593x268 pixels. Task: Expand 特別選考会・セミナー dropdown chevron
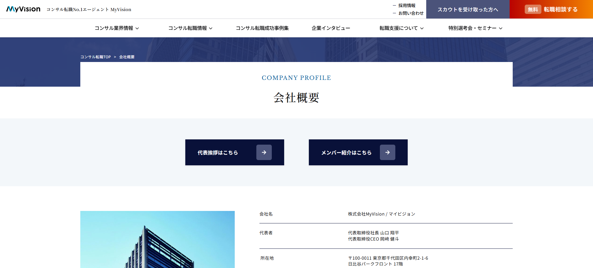[x=501, y=28]
